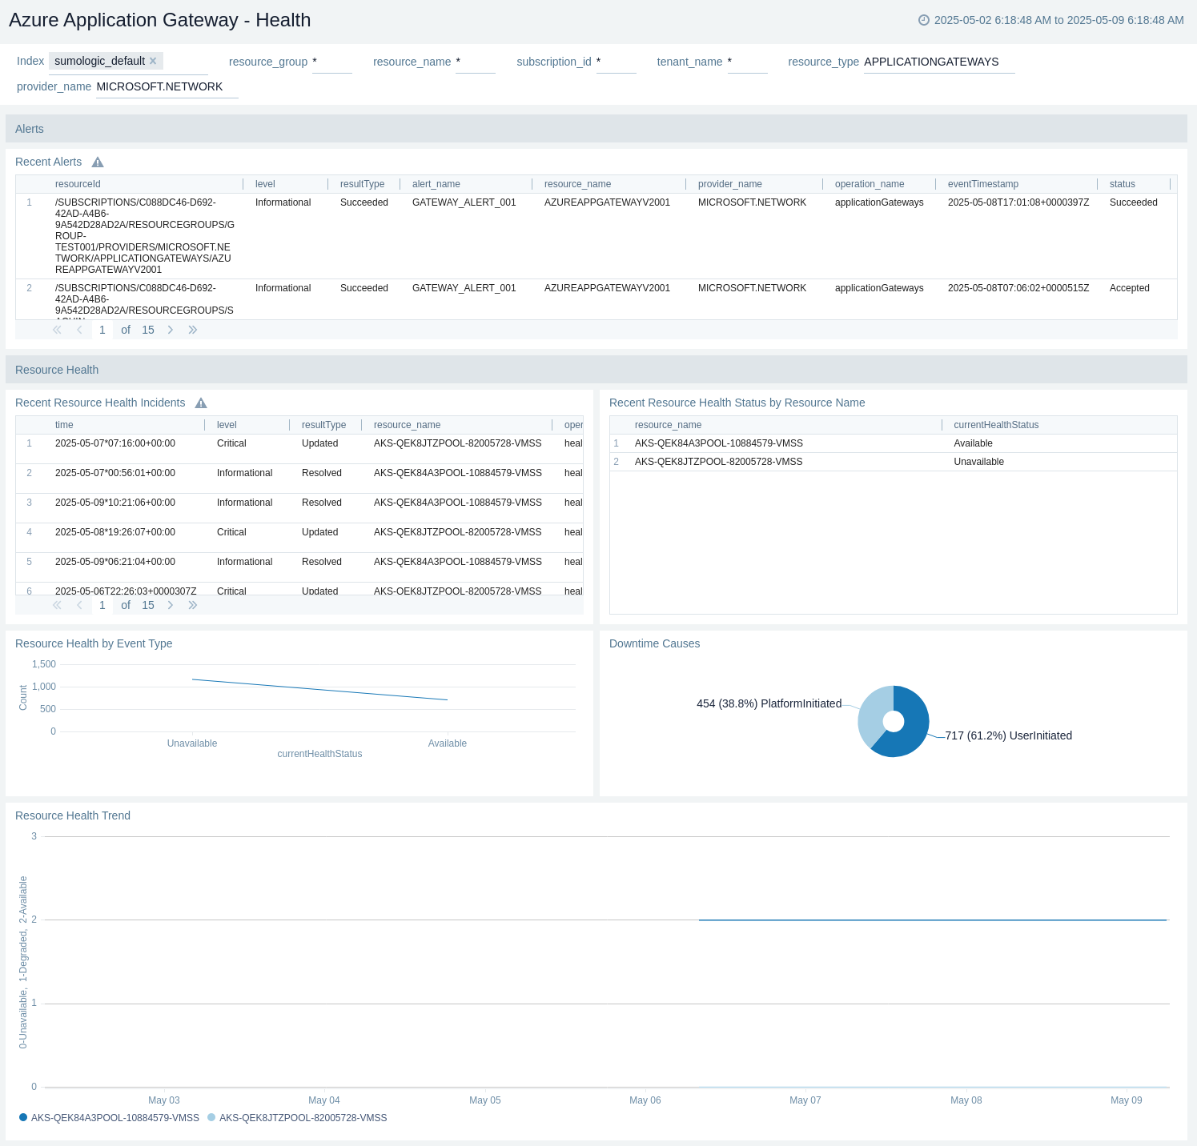Sort health status table by currentHealthStatus column
This screenshot has height=1146, width=1197.
pyautogui.click(x=996, y=425)
